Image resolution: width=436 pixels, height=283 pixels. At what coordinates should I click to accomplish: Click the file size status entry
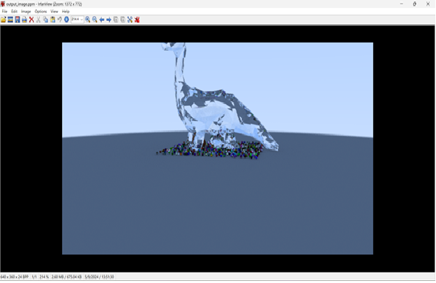click(66, 277)
